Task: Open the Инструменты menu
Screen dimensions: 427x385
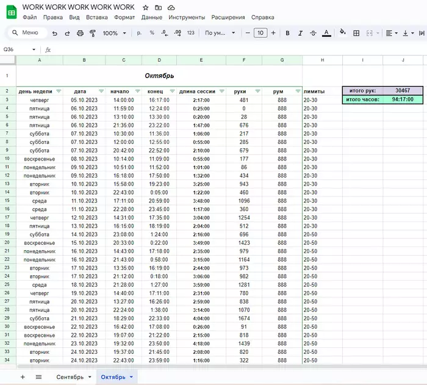Action: pos(187,18)
